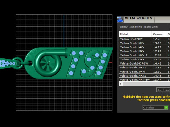Screen dimensions: 170x127
Task: Select the Yellow Gold:9KY row
Action: pyautogui.click(x=144, y=39)
